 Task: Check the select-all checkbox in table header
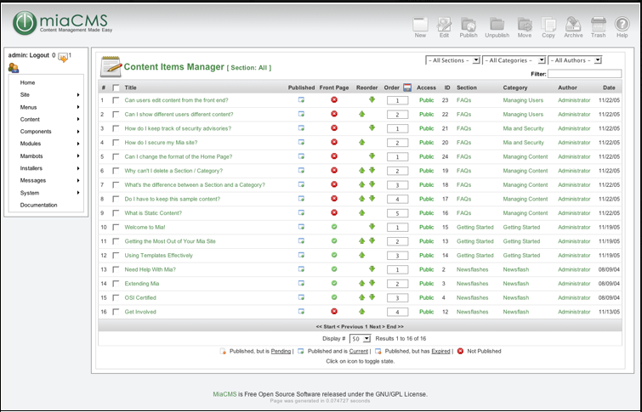click(x=116, y=87)
